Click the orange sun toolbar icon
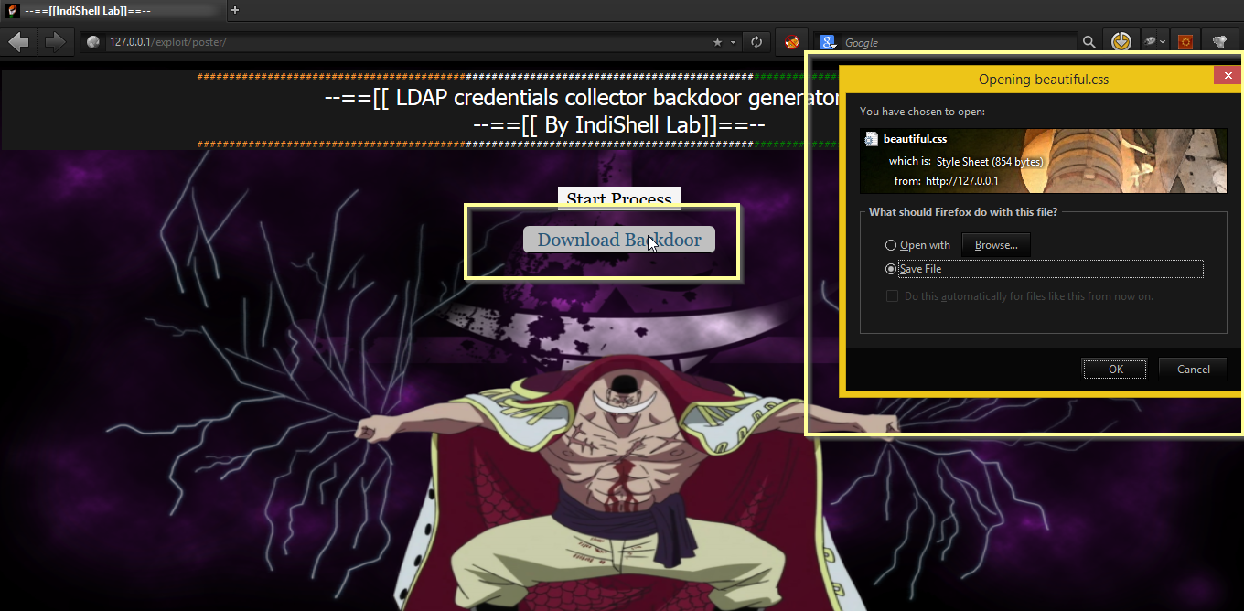This screenshot has height=611, width=1244. (x=1185, y=41)
